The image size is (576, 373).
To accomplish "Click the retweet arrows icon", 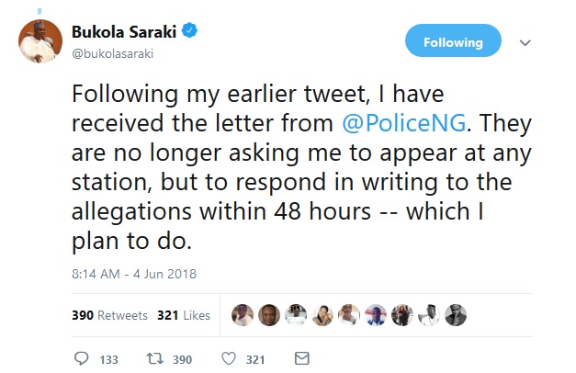I will pyautogui.click(x=154, y=358).
